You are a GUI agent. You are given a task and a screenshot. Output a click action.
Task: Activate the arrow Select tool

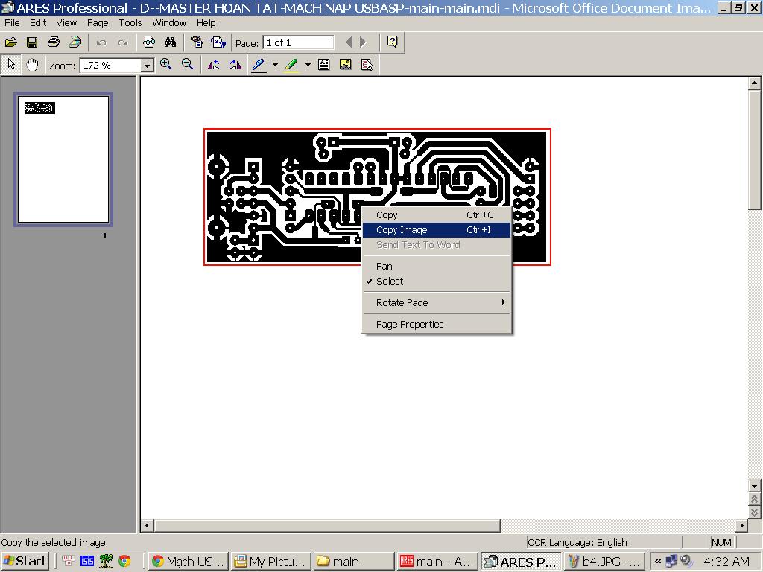click(x=11, y=65)
